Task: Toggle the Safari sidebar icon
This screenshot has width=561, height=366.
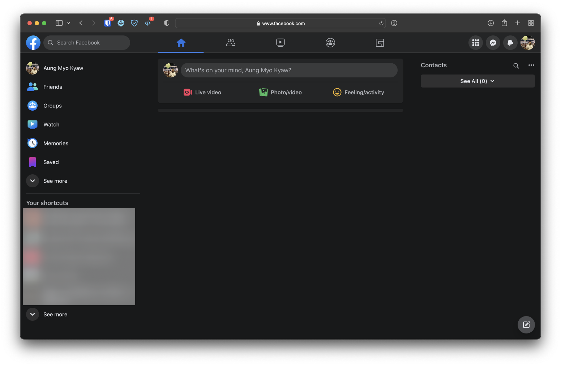Action: [x=59, y=23]
